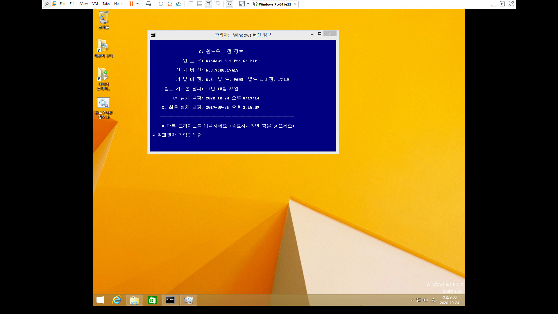Image resolution: width=558 pixels, height=314 pixels.
Task: Launch Internet Explorer from the taskbar
Action: [117, 300]
